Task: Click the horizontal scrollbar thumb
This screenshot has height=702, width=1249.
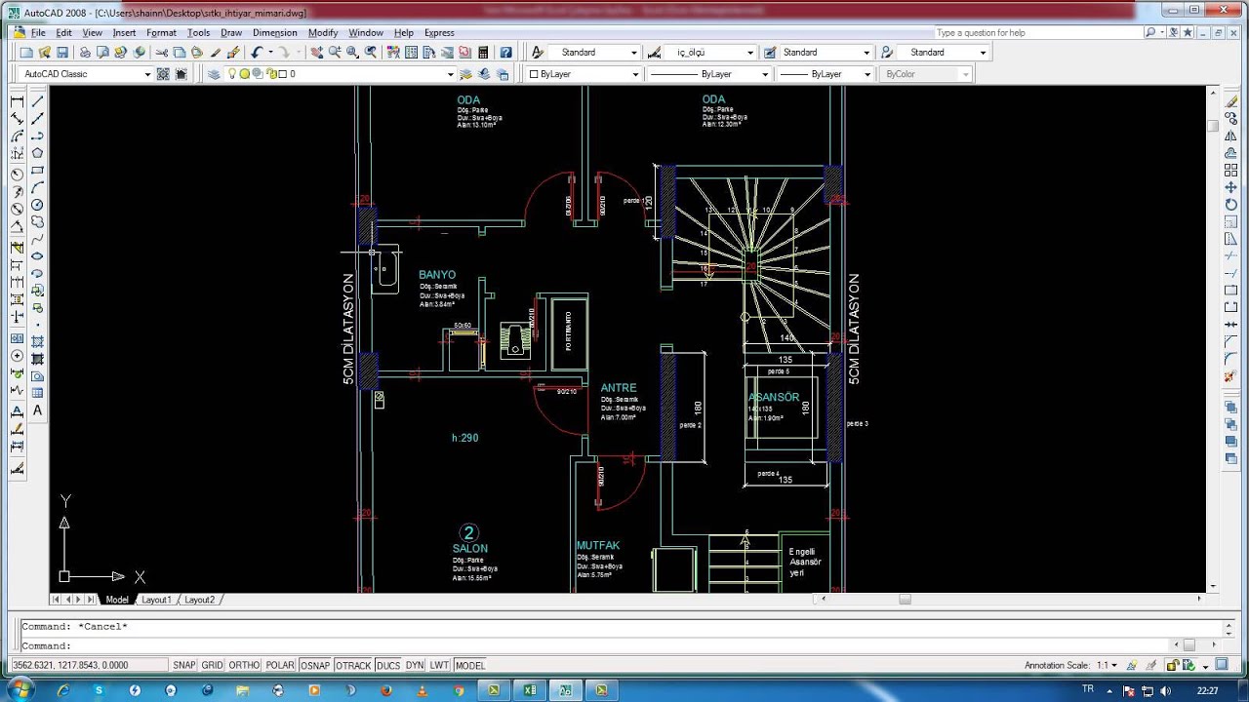Action: 905,600
